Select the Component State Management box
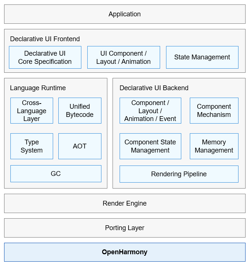 150,146
